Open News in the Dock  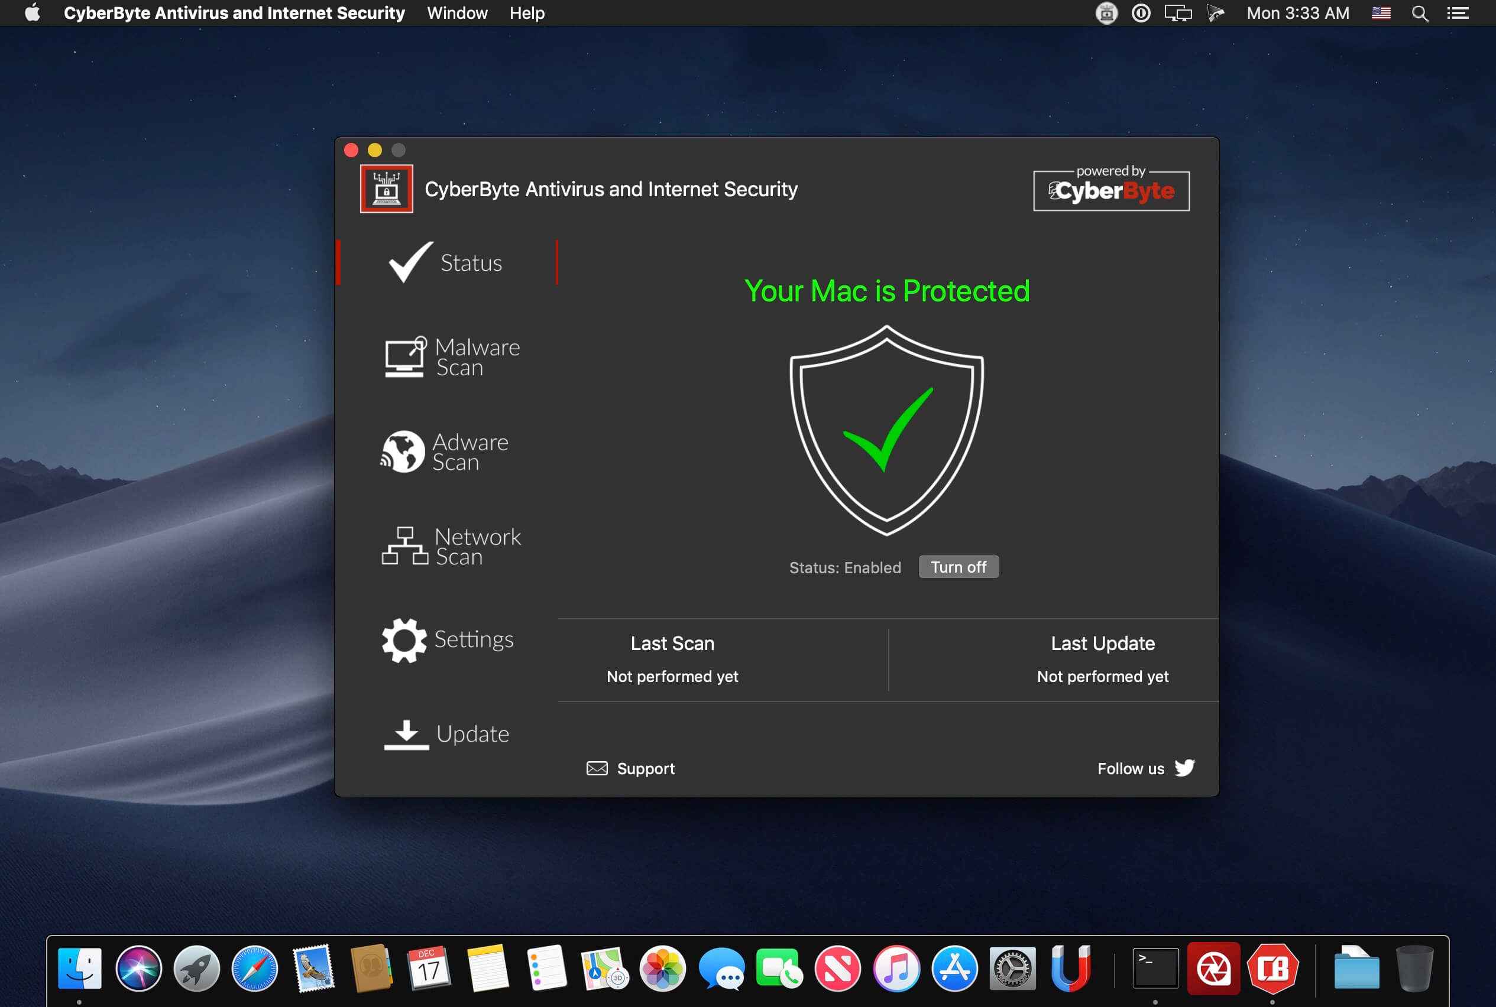coord(838,968)
